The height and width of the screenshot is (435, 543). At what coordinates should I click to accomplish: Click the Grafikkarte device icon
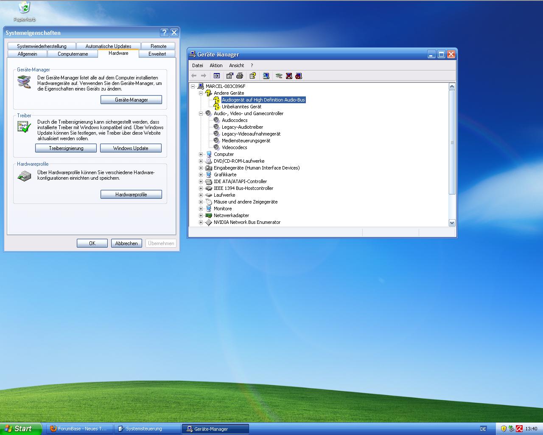click(208, 175)
